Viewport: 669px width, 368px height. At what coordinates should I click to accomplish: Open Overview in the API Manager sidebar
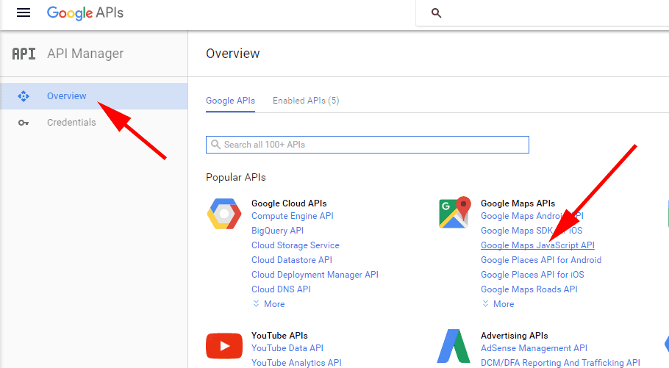(x=66, y=96)
